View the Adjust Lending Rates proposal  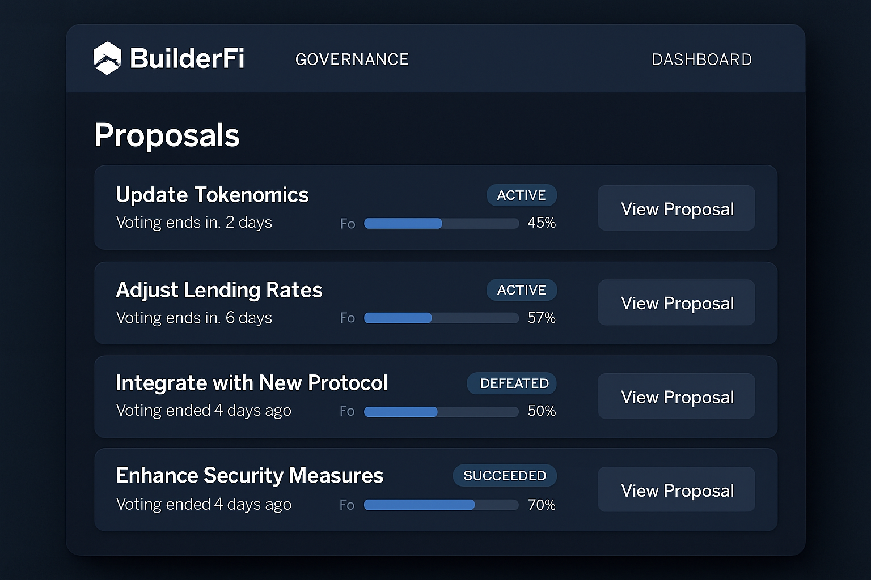(x=676, y=303)
